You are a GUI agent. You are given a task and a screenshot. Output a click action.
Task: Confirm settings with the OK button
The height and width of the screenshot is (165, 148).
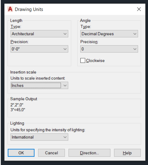21,153
